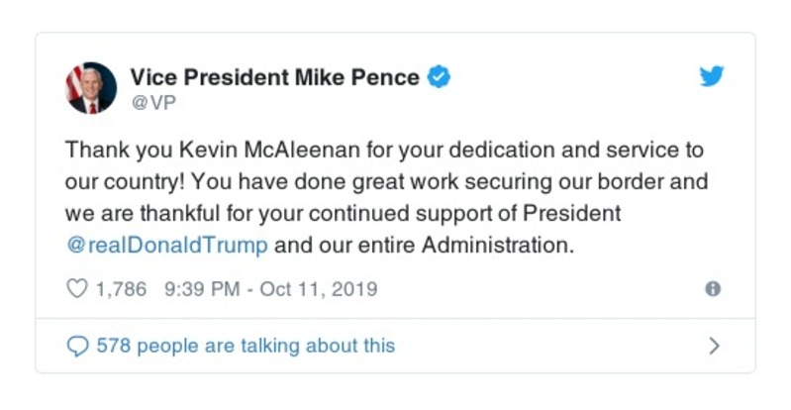The image size is (791, 410).
Task: Click the Vice President Mike Pence name
Action: (274, 76)
